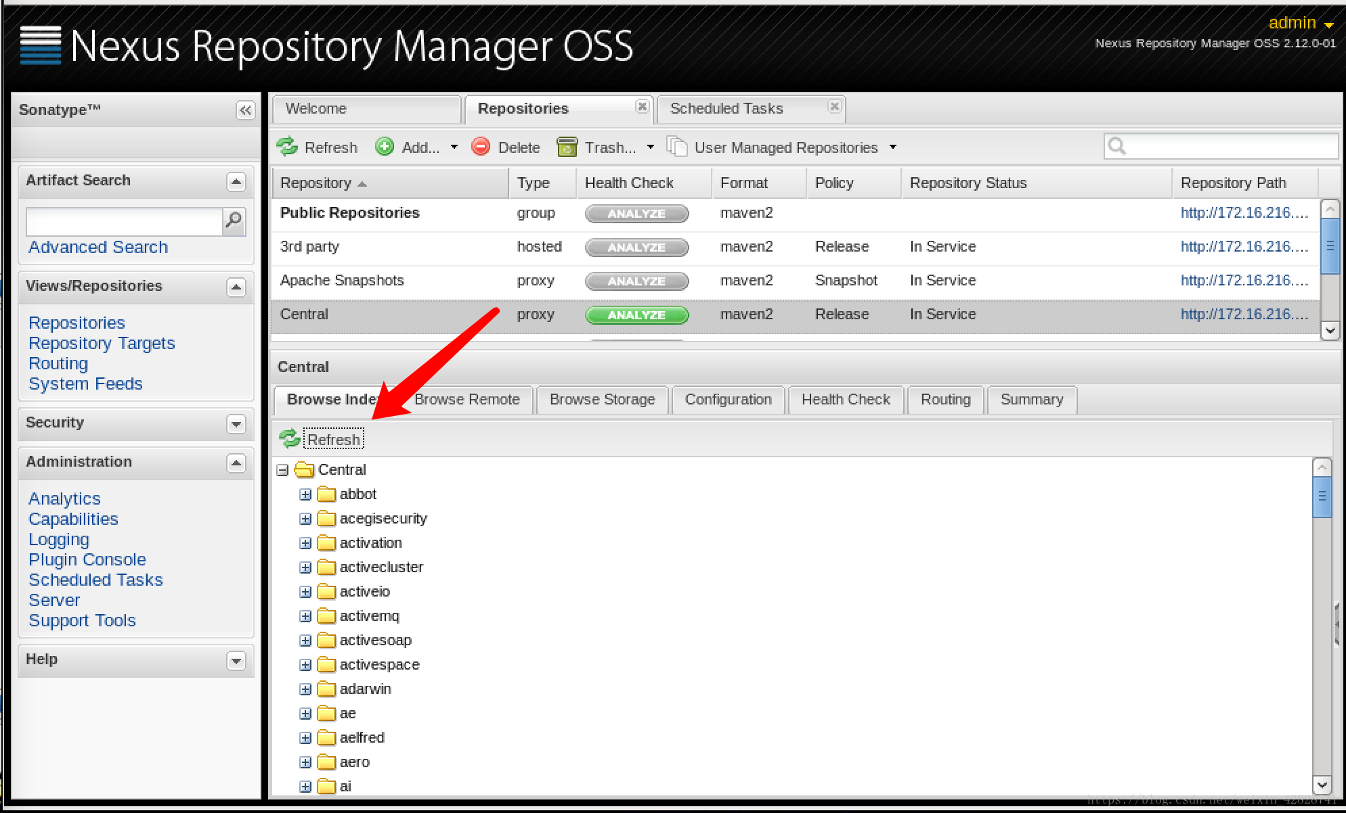Click the Browse Index Refresh icon
Viewport: 1346px width, 813px height.
tap(290, 439)
